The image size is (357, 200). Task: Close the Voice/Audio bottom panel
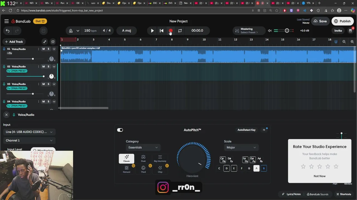coord(6,115)
